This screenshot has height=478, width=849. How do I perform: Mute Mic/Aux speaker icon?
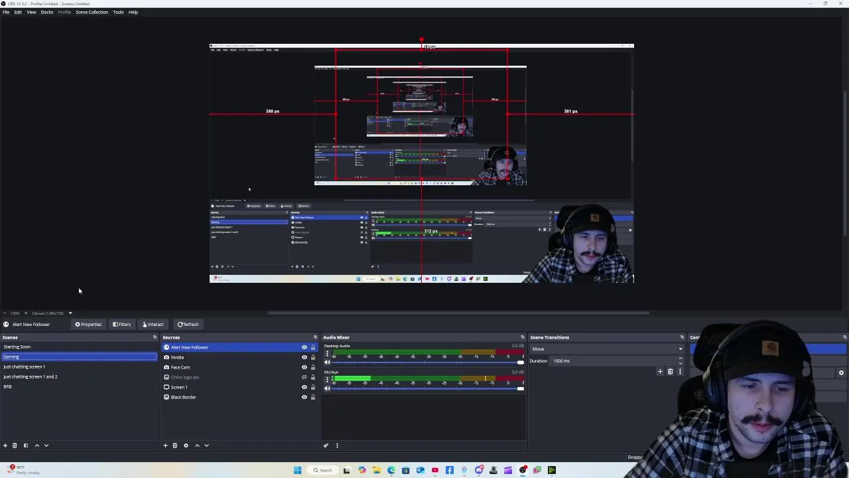point(327,388)
